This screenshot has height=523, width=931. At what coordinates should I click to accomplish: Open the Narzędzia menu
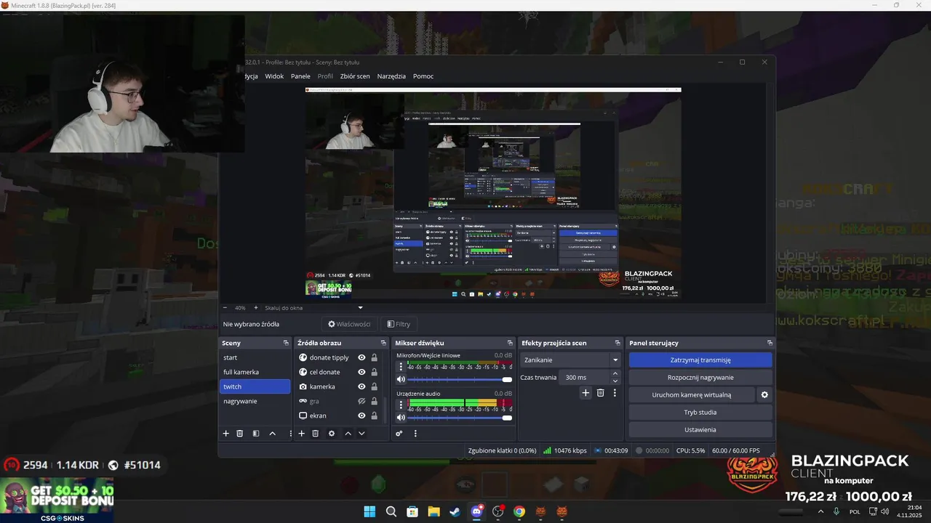click(391, 76)
